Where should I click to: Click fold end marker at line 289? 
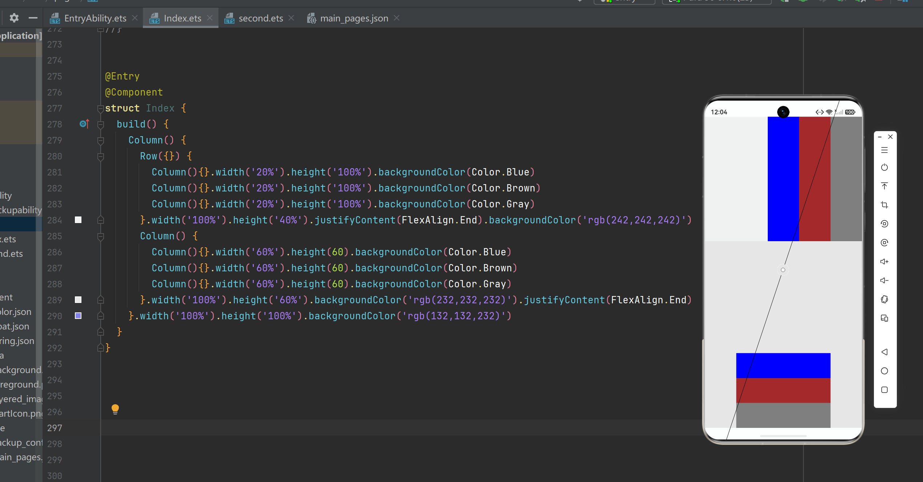pos(101,300)
